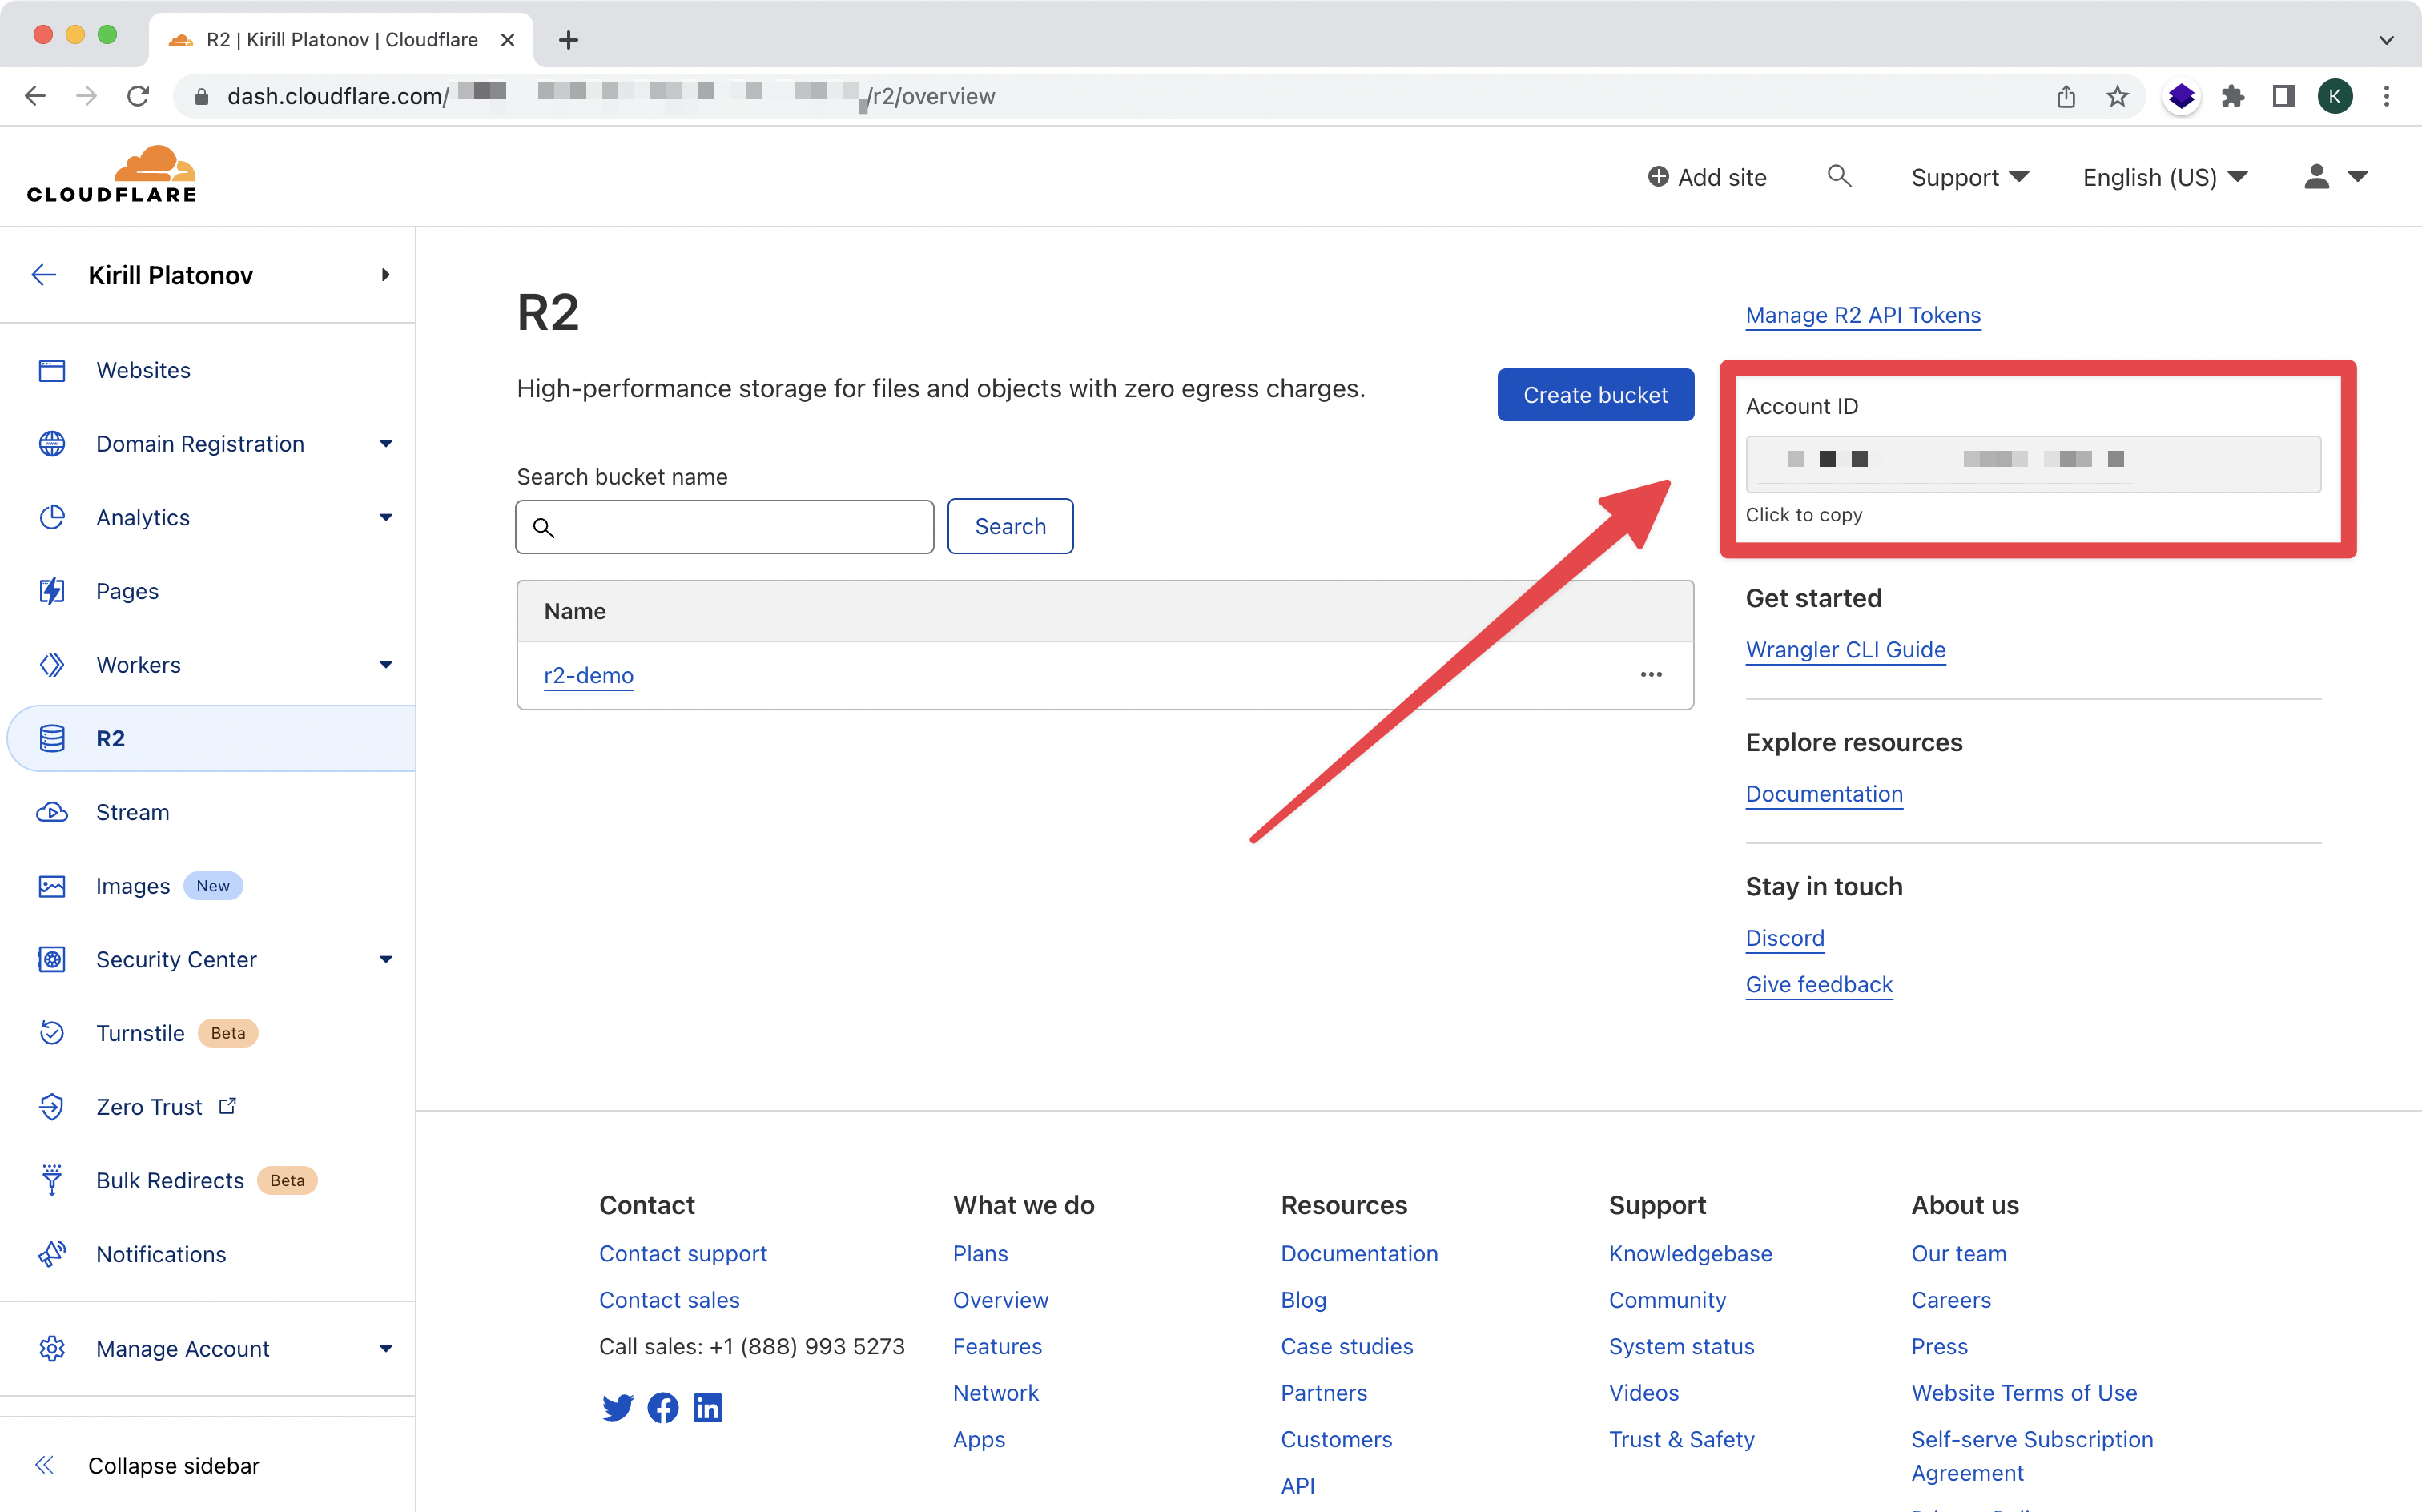Open Websites from the sidebar
This screenshot has width=2422, height=1512.
pyautogui.click(x=143, y=370)
